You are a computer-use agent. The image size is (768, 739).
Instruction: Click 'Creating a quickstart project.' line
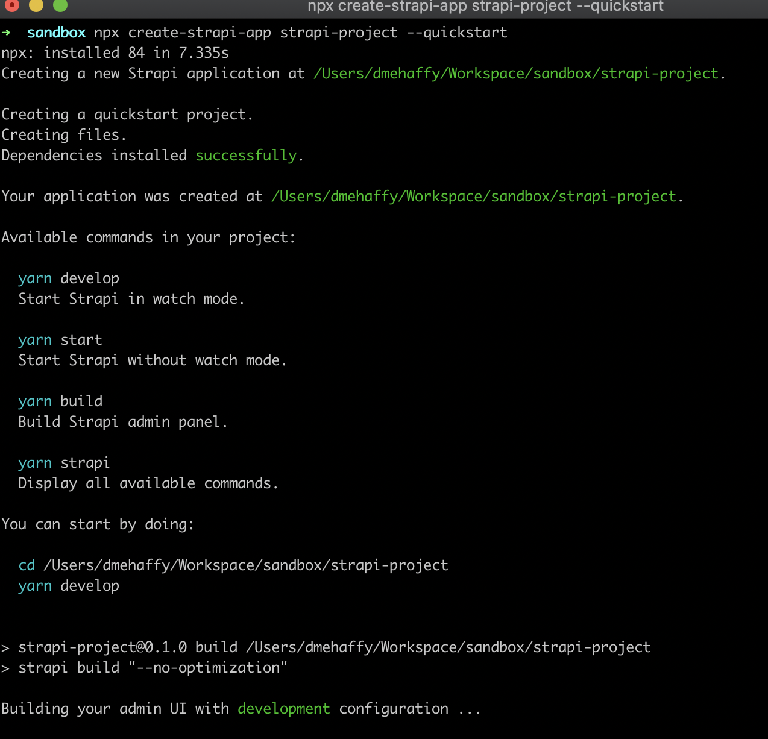127,115
